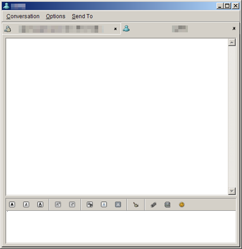The image size is (242, 249).
Task: Reset formatting with the broom icon
Action: [x=136, y=204]
